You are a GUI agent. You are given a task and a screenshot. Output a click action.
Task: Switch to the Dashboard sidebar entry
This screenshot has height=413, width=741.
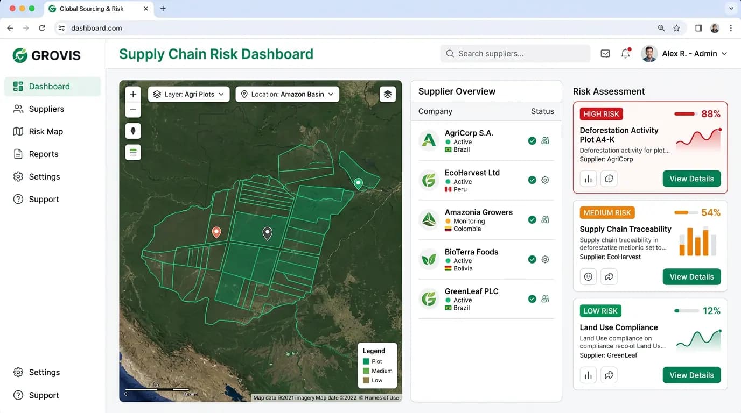coord(48,86)
